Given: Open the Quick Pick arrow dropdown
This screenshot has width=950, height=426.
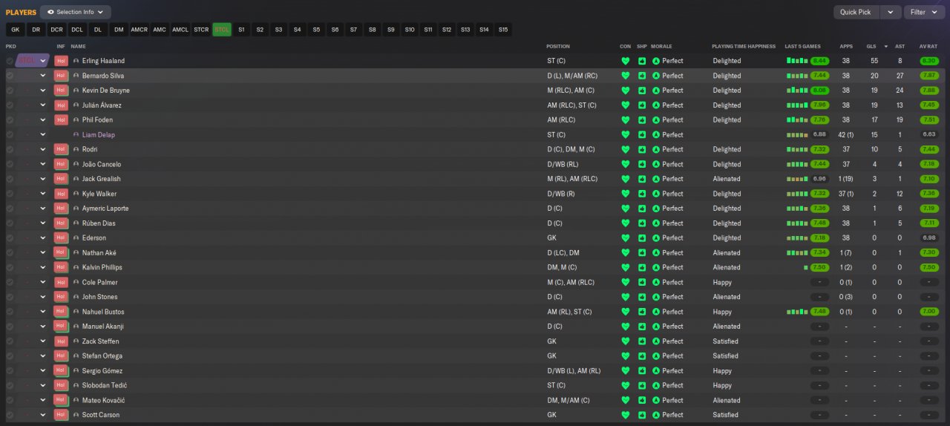Looking at the screenshot, I should click(891, 12).
